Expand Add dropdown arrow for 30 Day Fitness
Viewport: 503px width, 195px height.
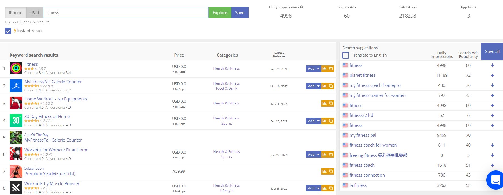(318, 121)
